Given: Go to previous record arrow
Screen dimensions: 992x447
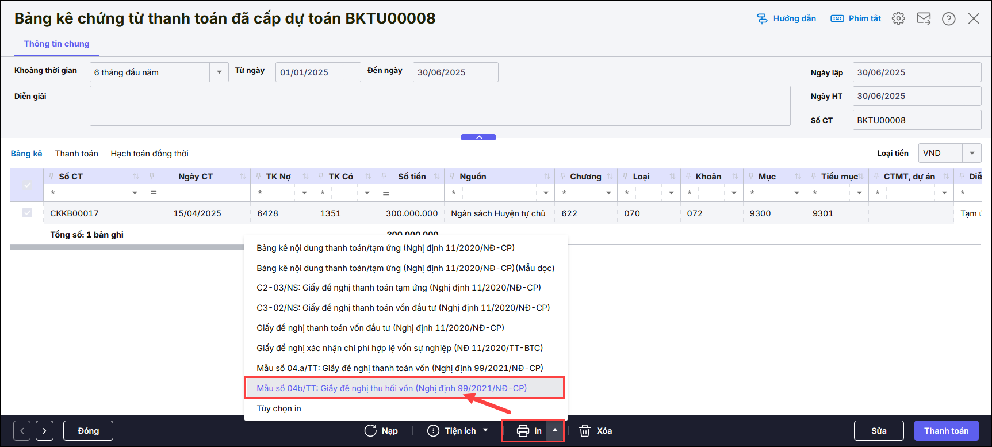Looking at the screenshot, I should click(x=22, y=431).
